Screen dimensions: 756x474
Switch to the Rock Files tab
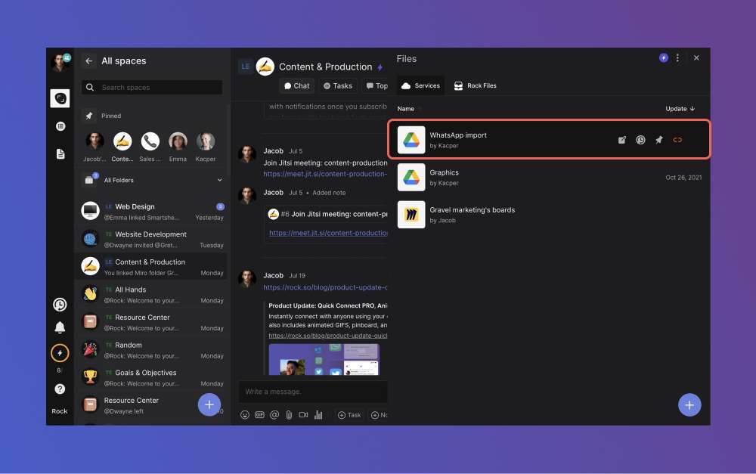475,85
